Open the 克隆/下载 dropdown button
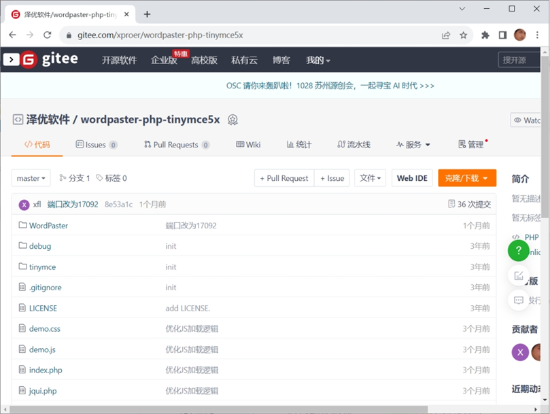Screen dimensions: 550x414 point(467,178)
